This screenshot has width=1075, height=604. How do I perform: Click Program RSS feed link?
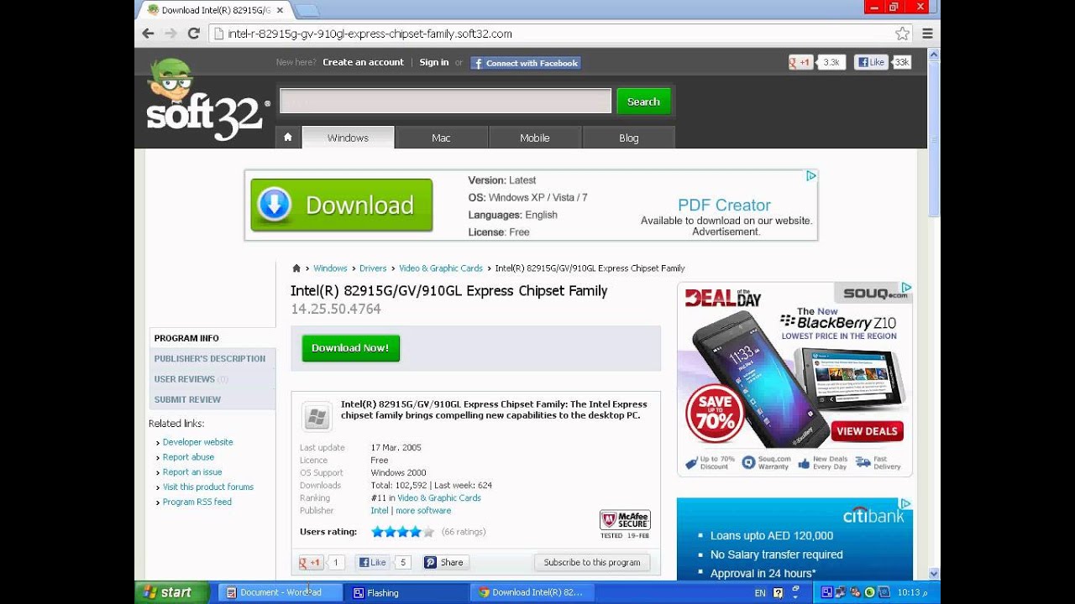tap(197, 502)
